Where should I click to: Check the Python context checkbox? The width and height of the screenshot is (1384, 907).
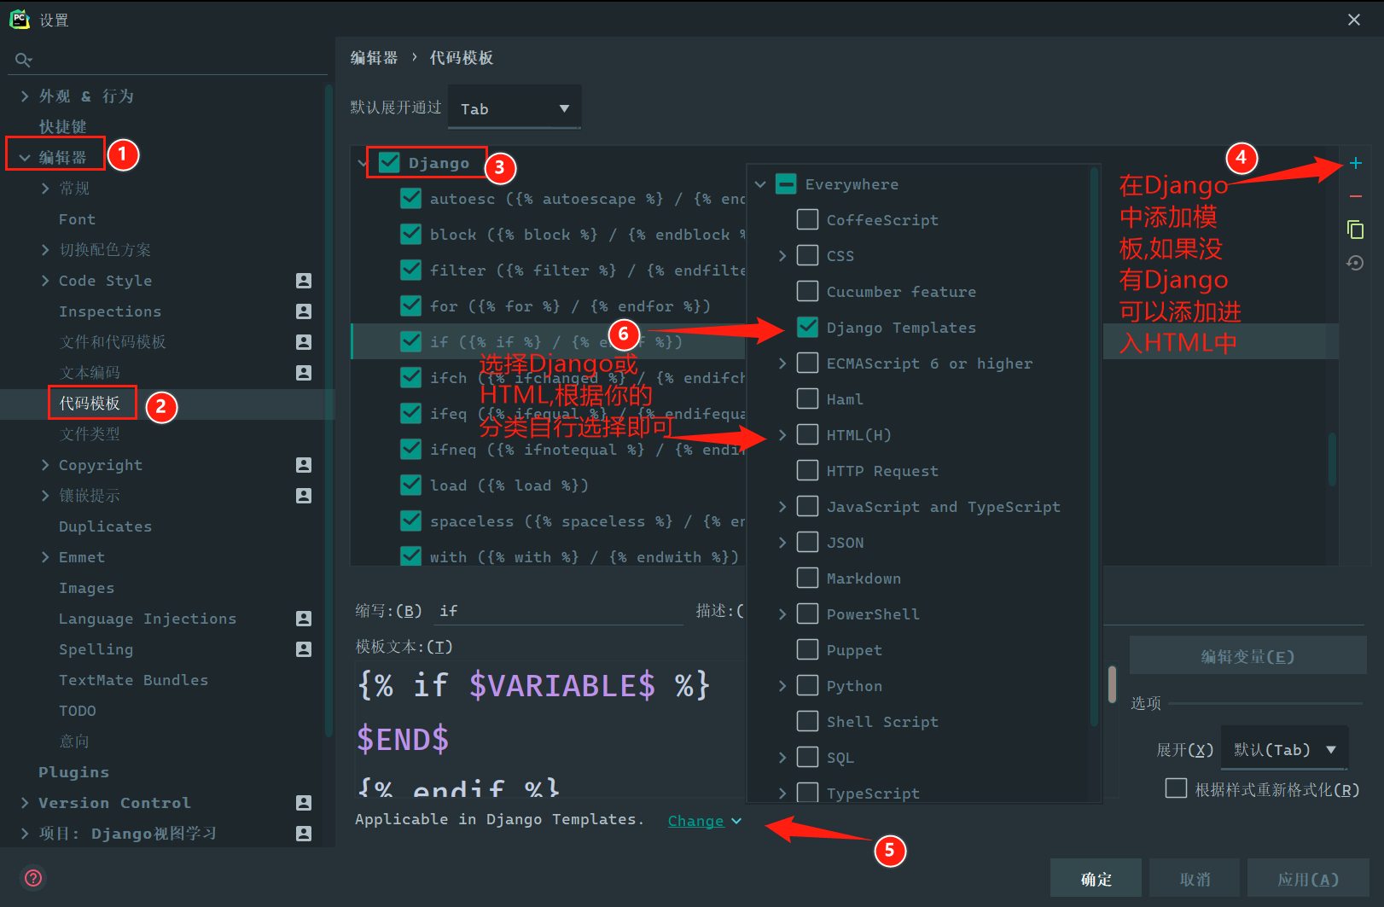807,686
